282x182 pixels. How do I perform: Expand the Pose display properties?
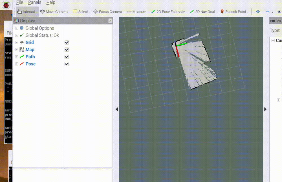click(x=17, y=64)
